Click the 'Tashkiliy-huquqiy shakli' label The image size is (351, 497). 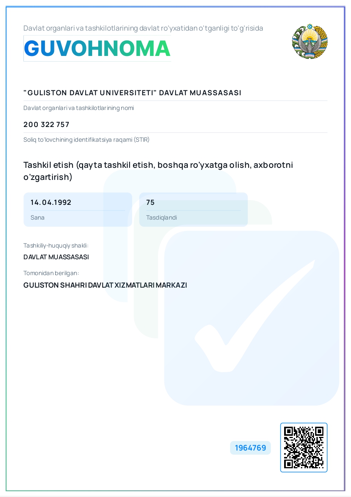(56, 246)
